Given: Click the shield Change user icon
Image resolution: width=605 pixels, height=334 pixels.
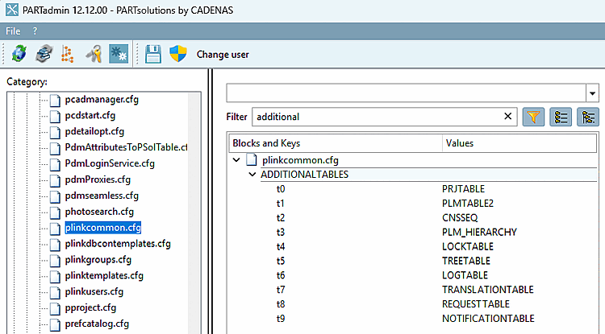Looking at the screenshot, I should coord(178,54).
